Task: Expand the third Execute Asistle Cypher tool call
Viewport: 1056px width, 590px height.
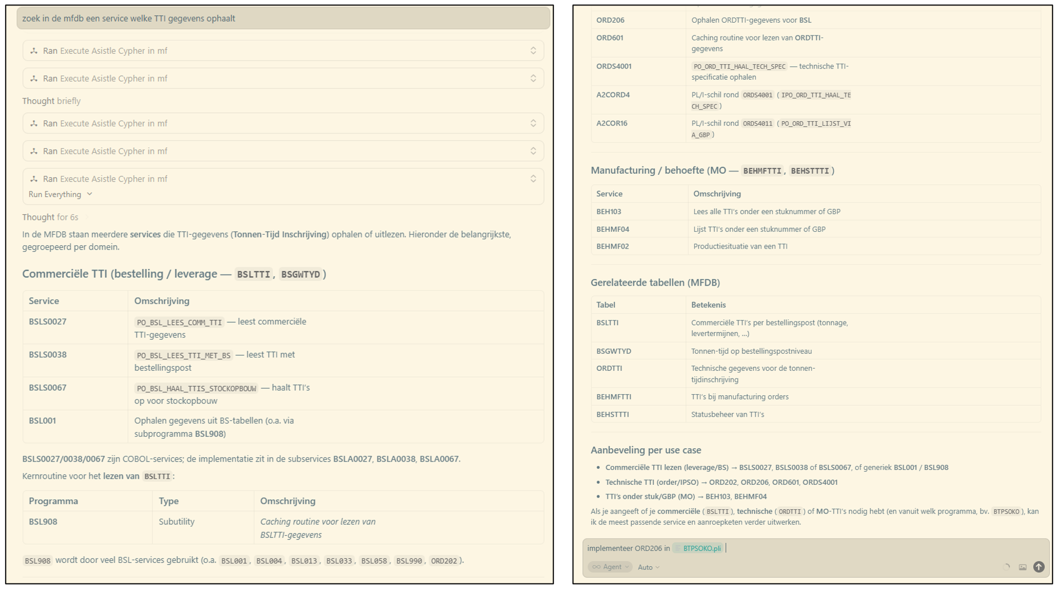Action: coord(533,123)
